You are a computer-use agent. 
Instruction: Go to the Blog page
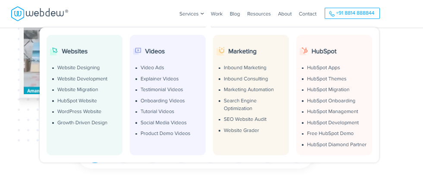click(x=235, y=14)
